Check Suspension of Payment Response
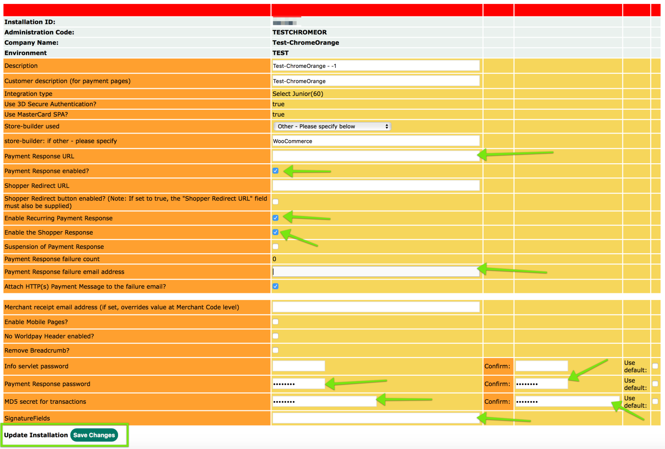Viewport: 665px width, 449px height. point(275,246)
